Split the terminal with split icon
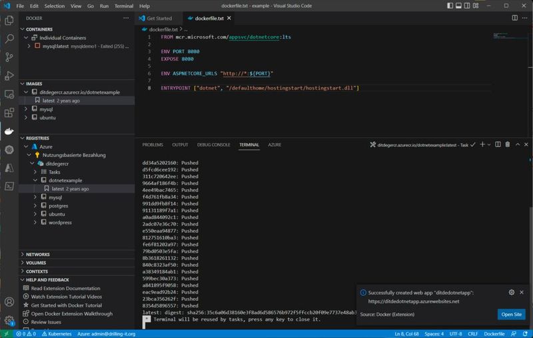Image resolution: width=533 pixels, height=338 pixels. pos(498,144)
